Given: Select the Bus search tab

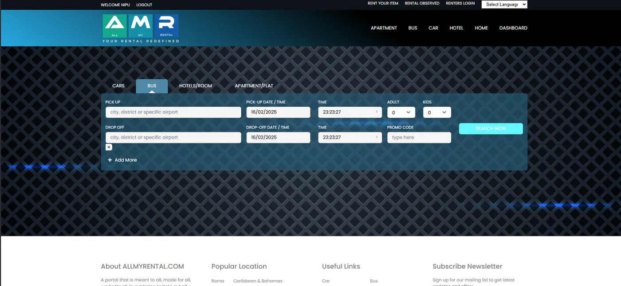Looking at the screenshot, I should click(x=152, y=86).
